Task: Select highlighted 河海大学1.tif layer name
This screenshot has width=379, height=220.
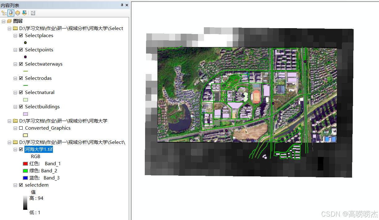Action: (x=39, y=149)
